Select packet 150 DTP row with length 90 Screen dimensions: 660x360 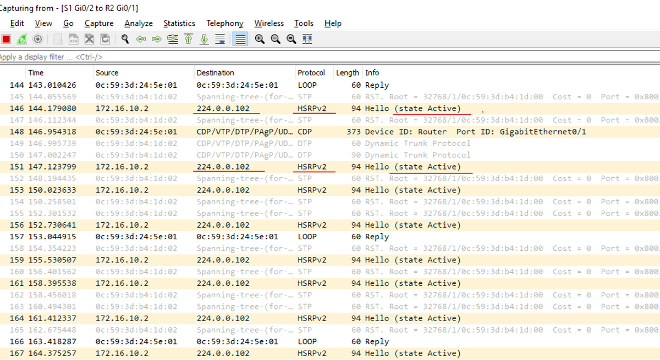coord(330,155)
